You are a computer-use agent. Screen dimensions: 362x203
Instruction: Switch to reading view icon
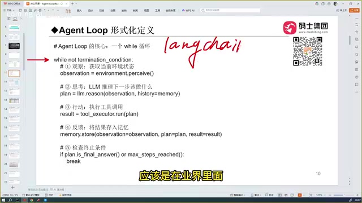click(x=292, y=195)
